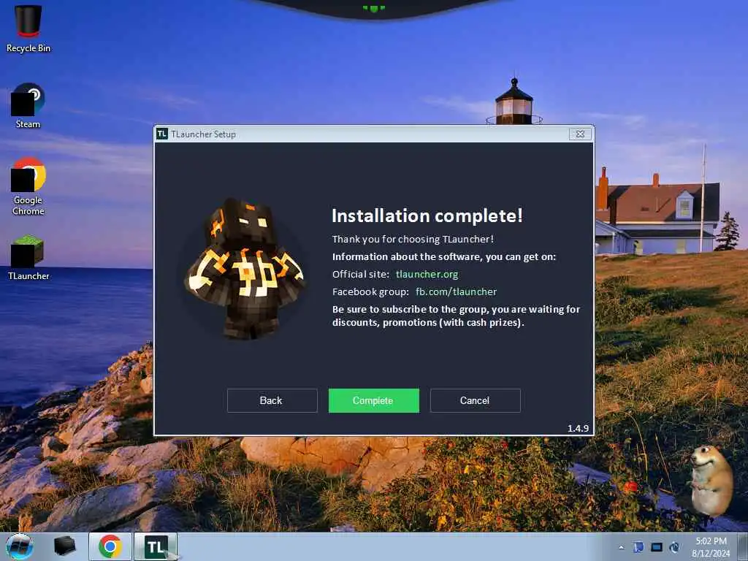Click the green Complete button
748x561 pixels.
click(x=373, y=400)
